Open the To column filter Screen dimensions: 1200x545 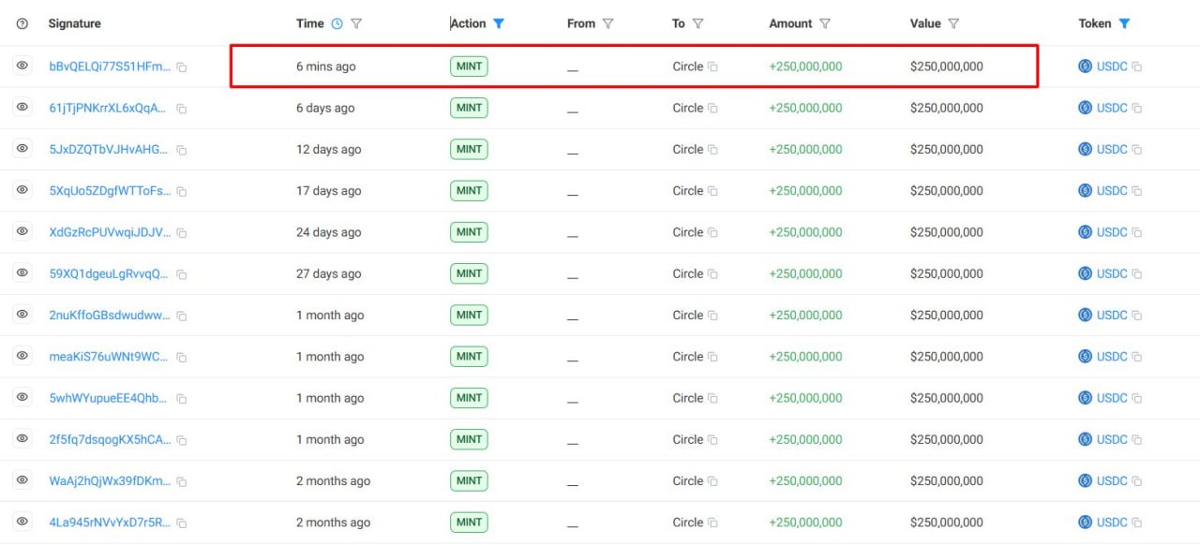[x=697, y=23]
